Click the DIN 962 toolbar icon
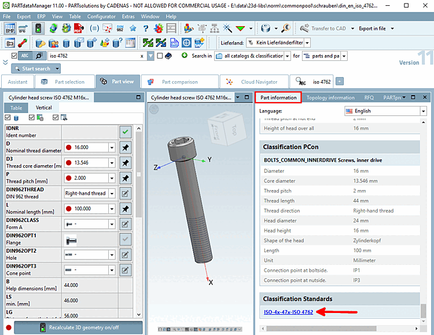Screen dimensions: 434x335 tap(120, 28)
